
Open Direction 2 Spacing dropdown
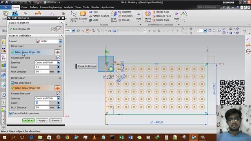[x=58, y=98]
